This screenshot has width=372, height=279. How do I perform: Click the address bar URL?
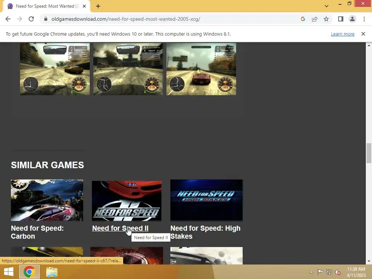coord(126,19)
